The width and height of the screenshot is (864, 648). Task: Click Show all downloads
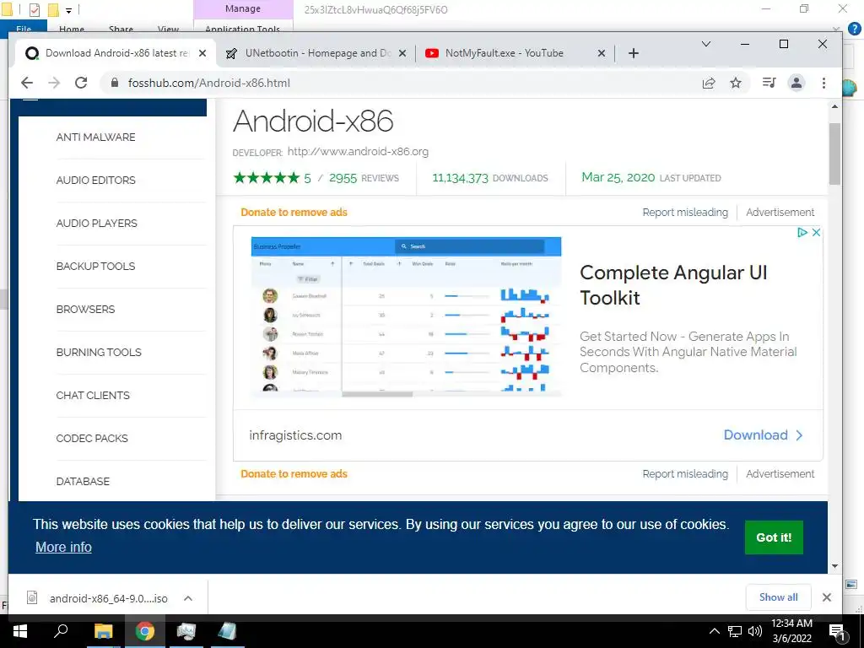pyautogui.click(x=778, y=597)
